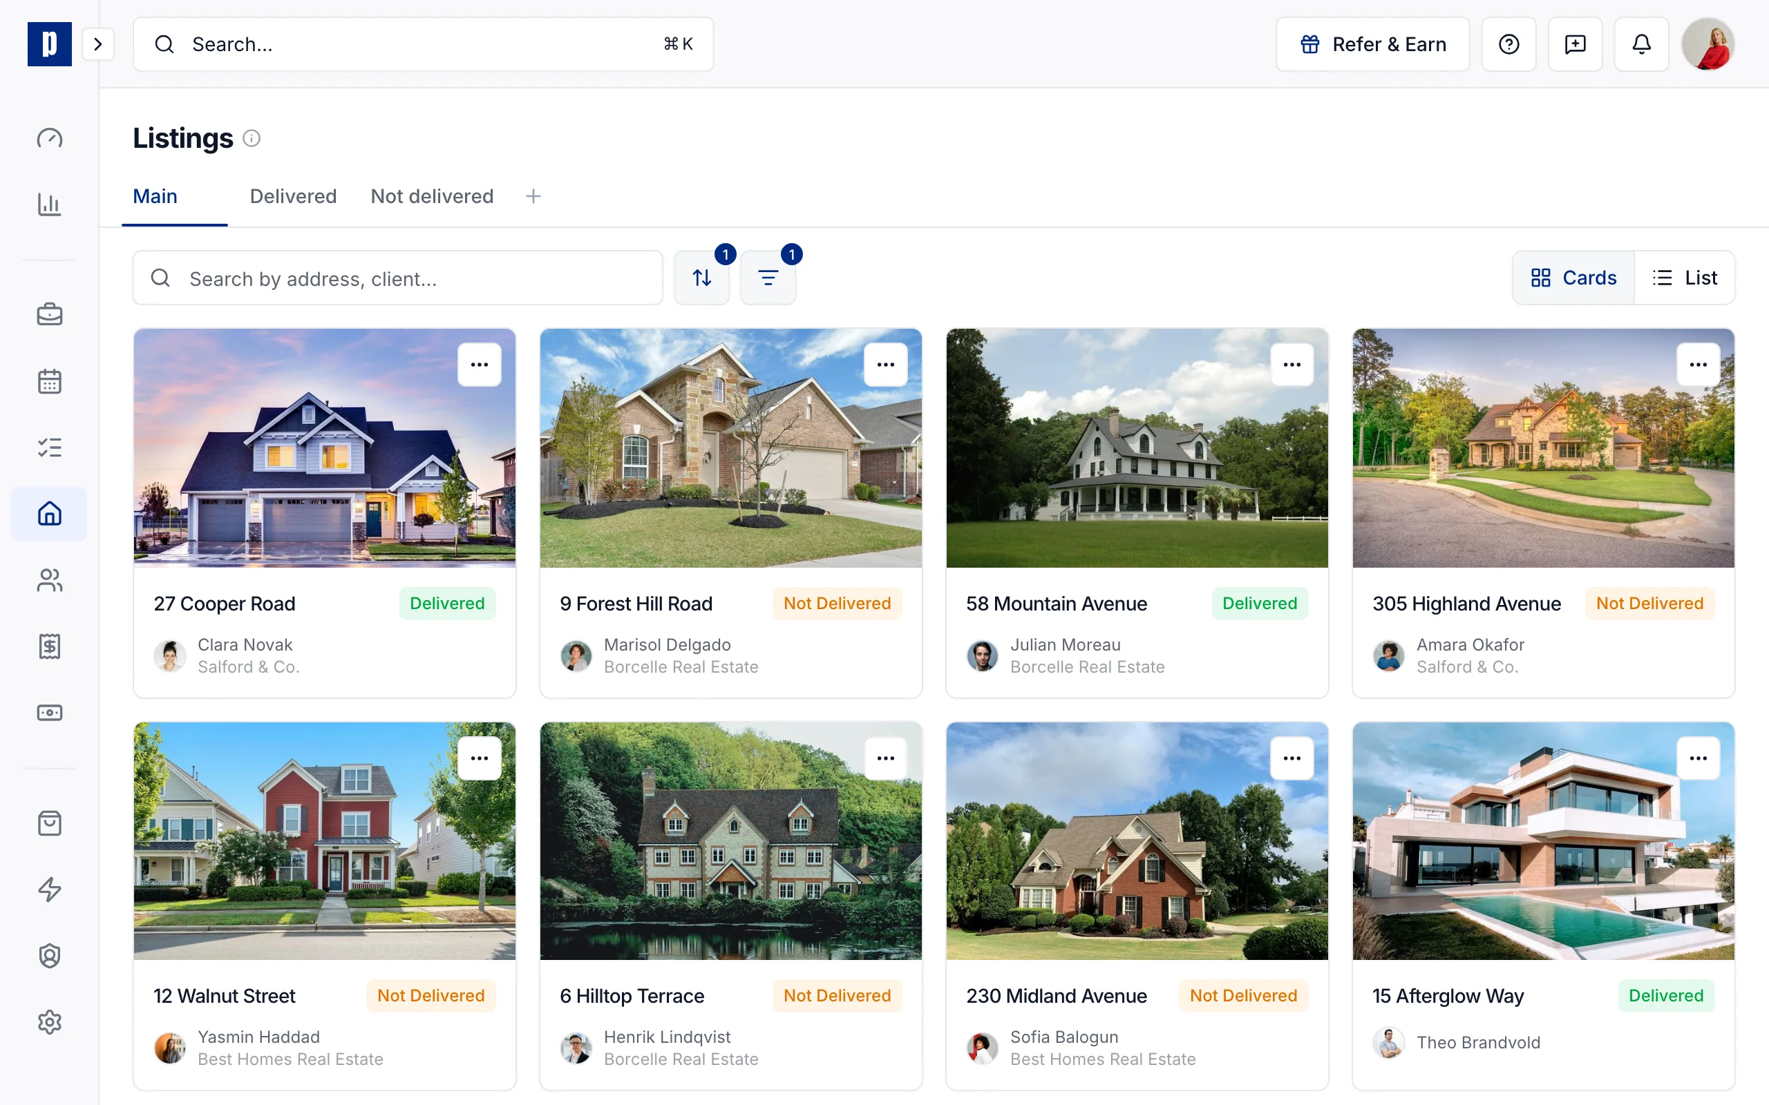Open the calendar icon in the sidebar

coord(49,381)
